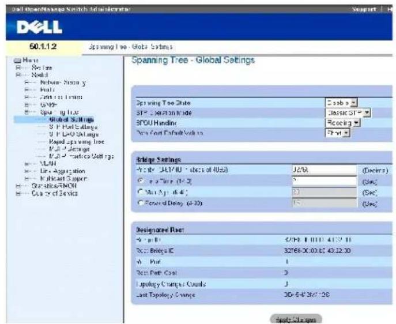Click the Last Topology Change value
396x324 pixels.
point(306,295)
